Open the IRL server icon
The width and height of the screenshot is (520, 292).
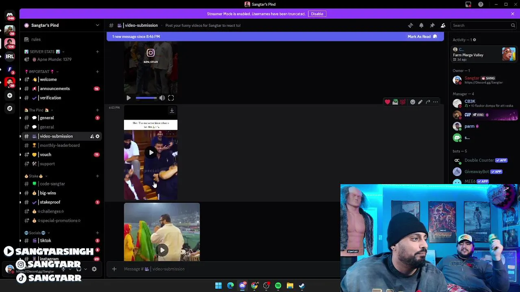10,56
